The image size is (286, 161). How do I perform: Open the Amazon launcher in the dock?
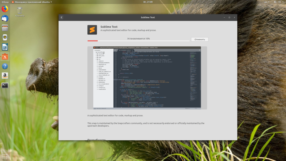point(5,75)
